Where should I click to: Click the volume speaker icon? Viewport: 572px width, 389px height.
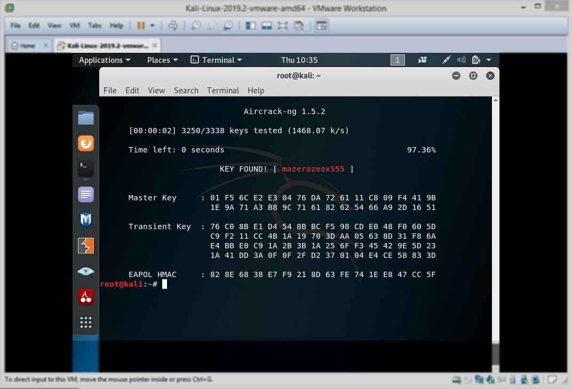tap(462, 60)
